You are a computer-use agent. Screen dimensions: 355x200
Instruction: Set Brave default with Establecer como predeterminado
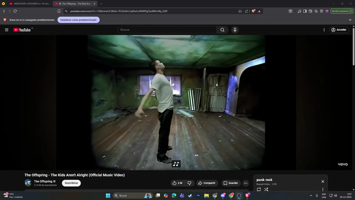click(78, 20)
